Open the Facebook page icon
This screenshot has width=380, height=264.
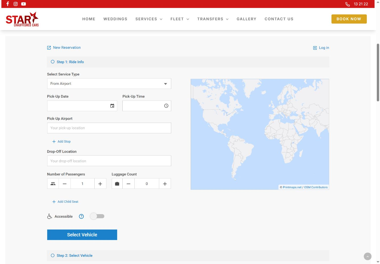8,4
